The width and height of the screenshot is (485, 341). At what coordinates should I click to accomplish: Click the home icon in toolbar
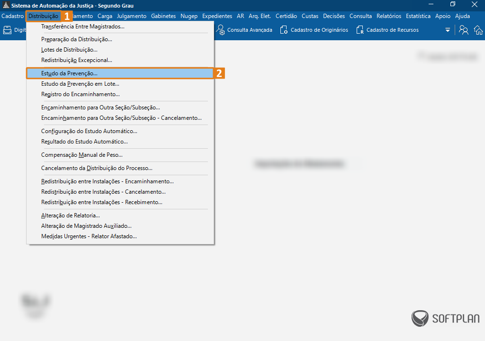(478, 30)
